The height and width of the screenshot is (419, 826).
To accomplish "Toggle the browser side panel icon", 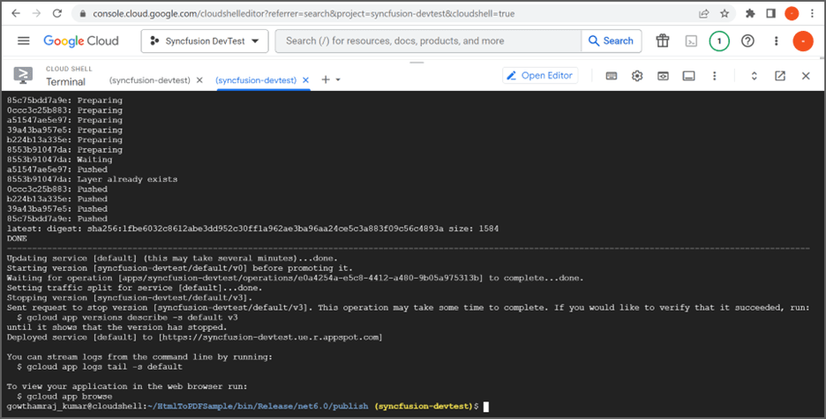I will (770, 14).
